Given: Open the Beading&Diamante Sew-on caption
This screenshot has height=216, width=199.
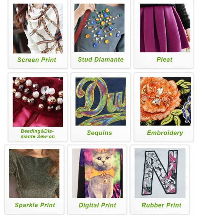Looking at the screenshot, I should coord(38,134).
